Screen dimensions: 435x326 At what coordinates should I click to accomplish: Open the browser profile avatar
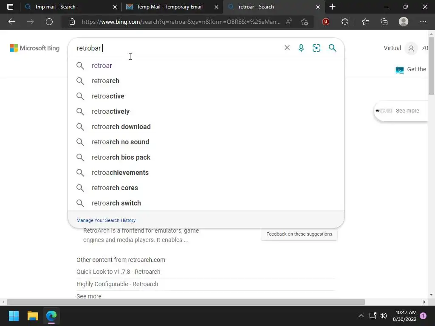point(404,22)
